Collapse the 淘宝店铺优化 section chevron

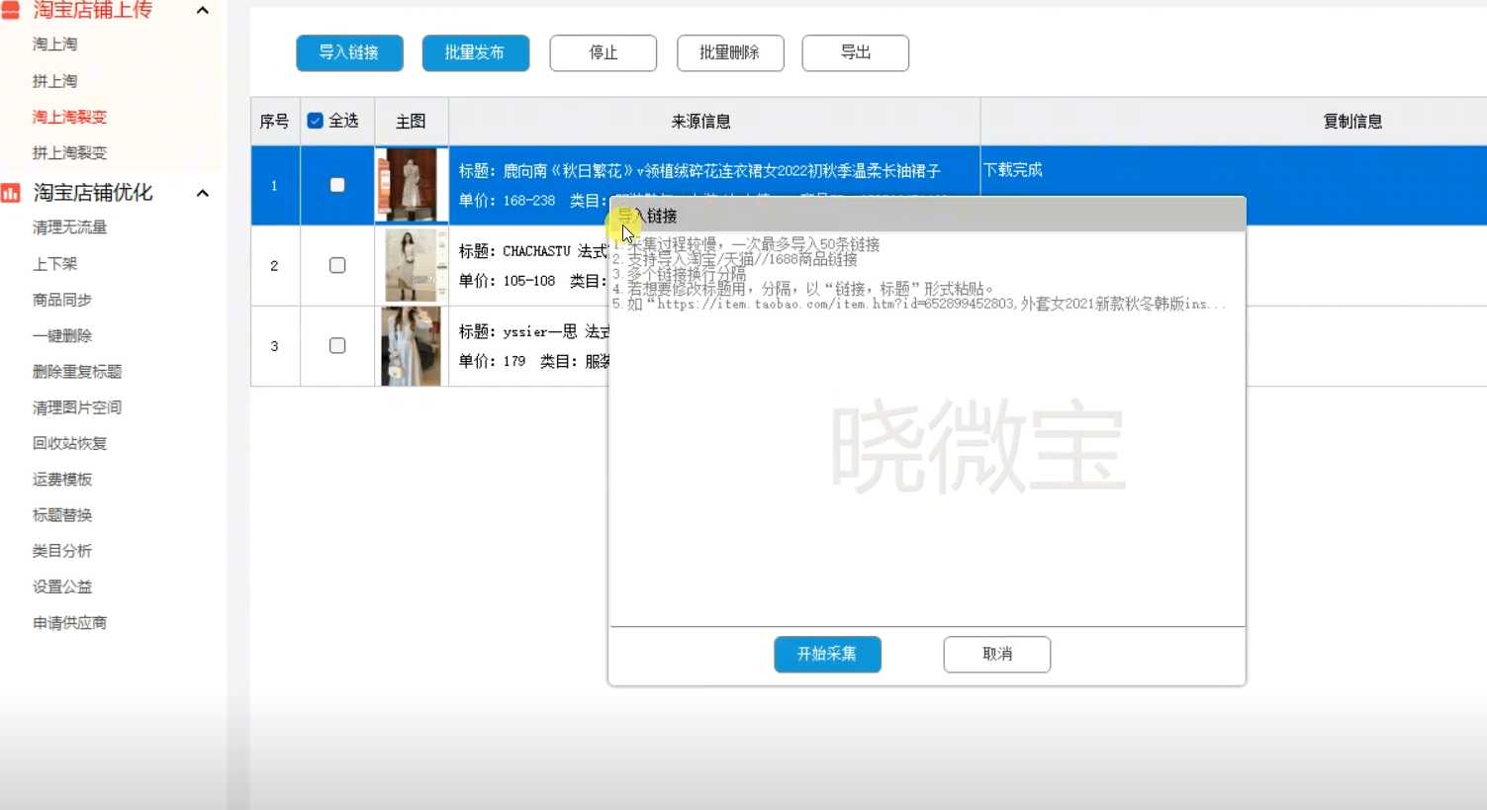(x=203, y=193)
